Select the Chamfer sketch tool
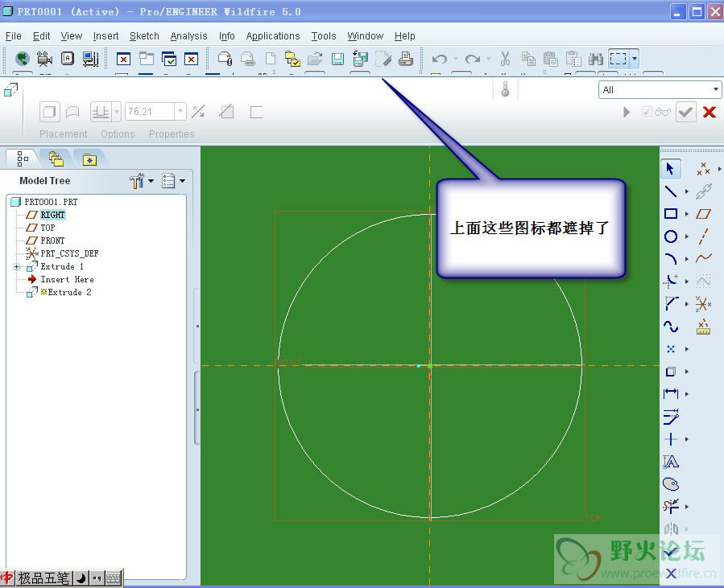This screenshot has width=724, height=588. click(x=670, y=303)
